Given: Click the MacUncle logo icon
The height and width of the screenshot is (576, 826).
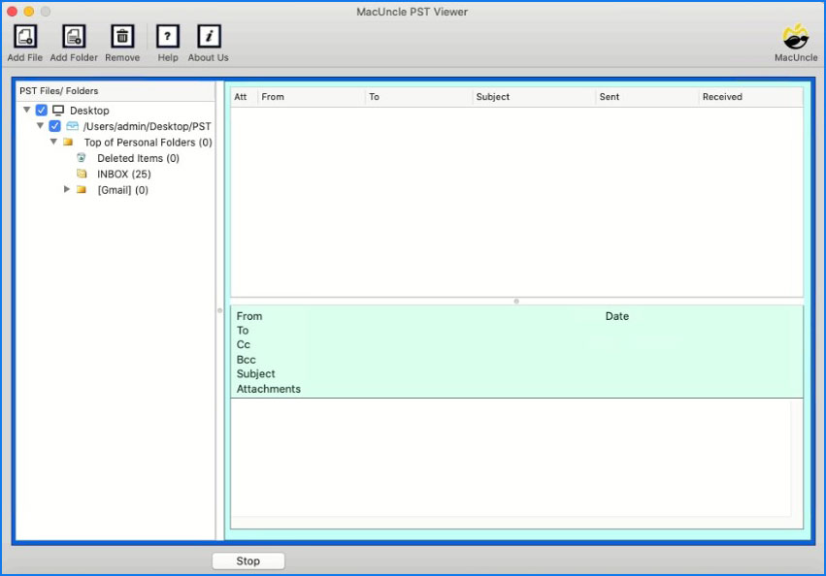Looking at the screenshot, I should click(796, 37).
